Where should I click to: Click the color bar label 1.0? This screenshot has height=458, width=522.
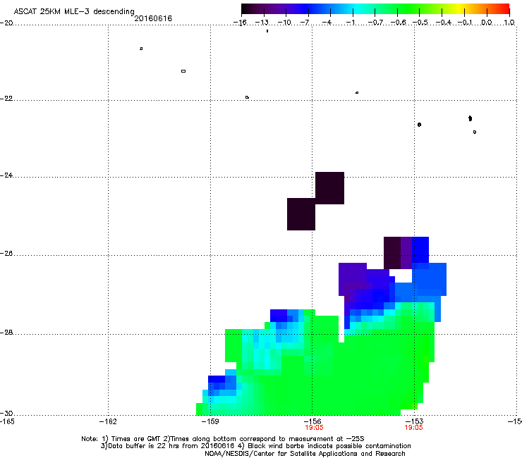click(x=509, y=23)
